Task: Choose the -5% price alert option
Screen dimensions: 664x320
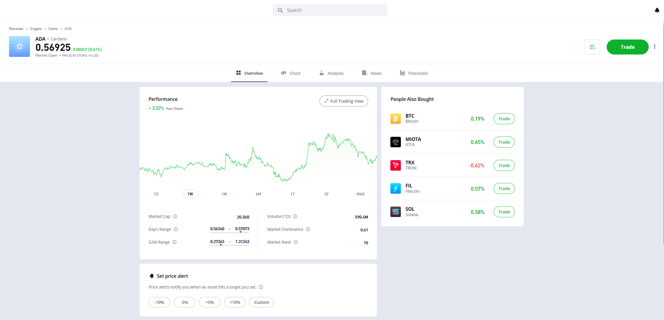Action: pyautogui.click(x=185, y=302)
